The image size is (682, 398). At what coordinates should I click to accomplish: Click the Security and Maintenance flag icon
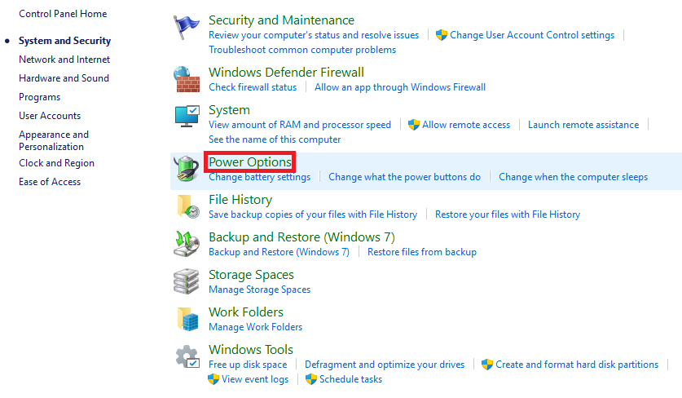point(187,28)
